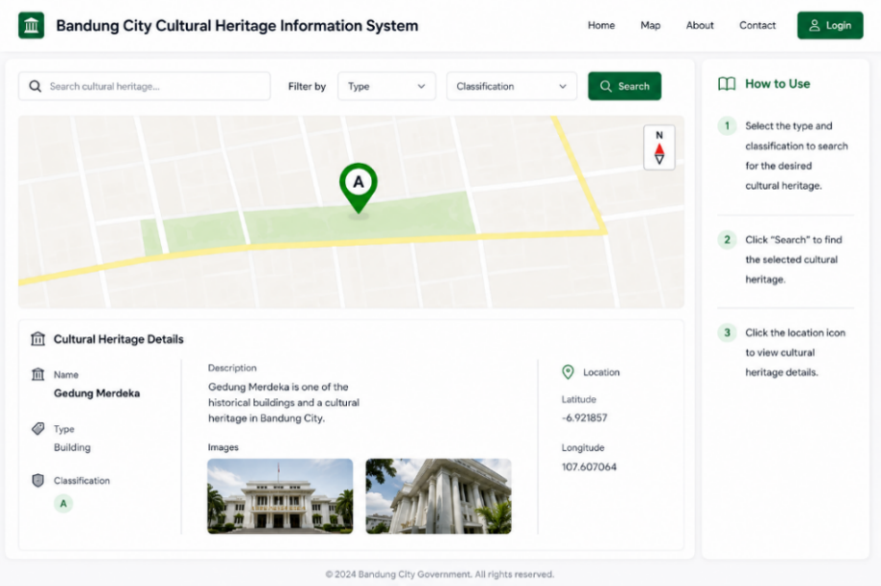The image size is (881, 586).
Task: Click the north compass control on map
Action: tap(659, 147)
